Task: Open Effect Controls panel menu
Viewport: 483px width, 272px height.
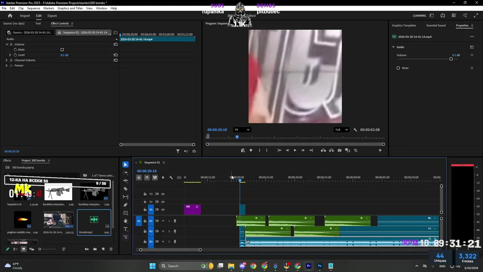Action: click(72, 23)
